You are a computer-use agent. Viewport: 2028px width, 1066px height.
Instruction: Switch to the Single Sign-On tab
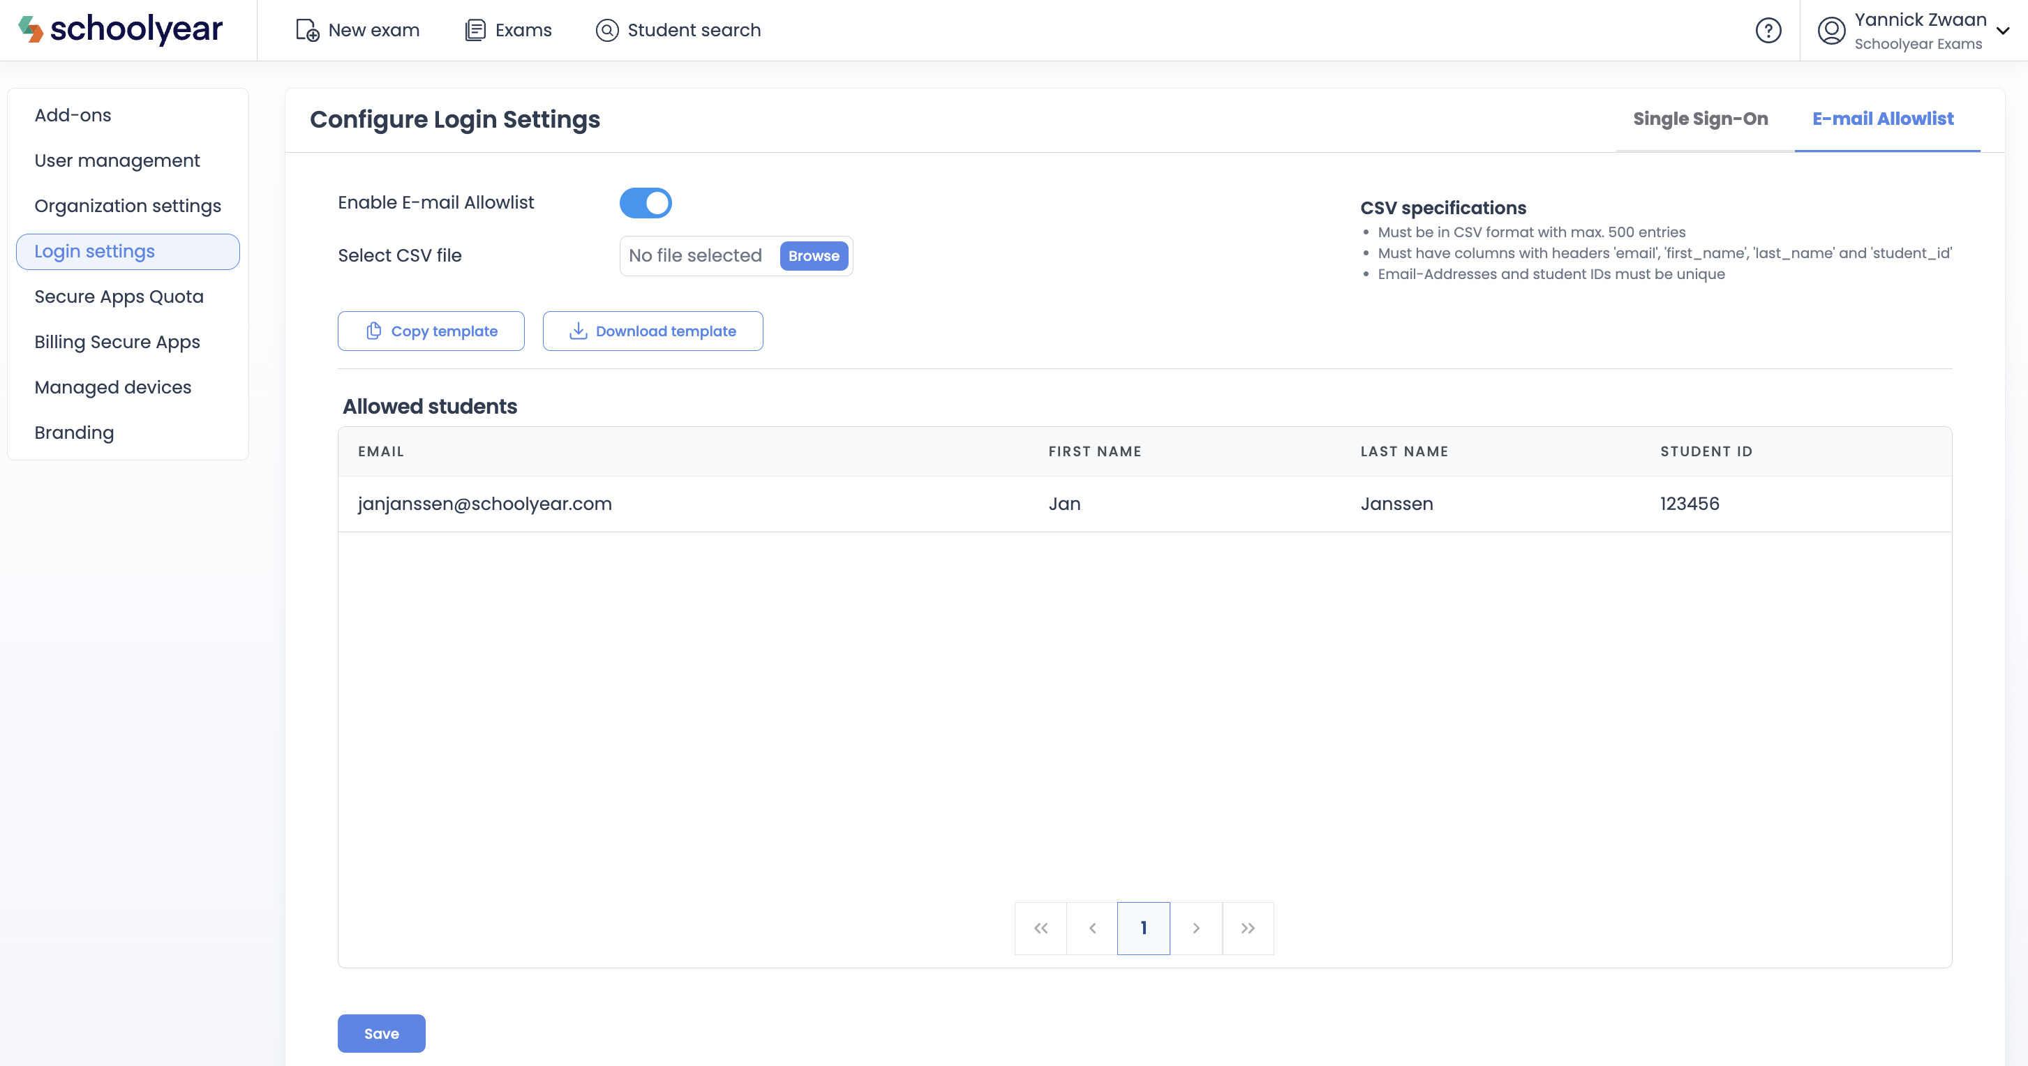tap(1701, 119)
